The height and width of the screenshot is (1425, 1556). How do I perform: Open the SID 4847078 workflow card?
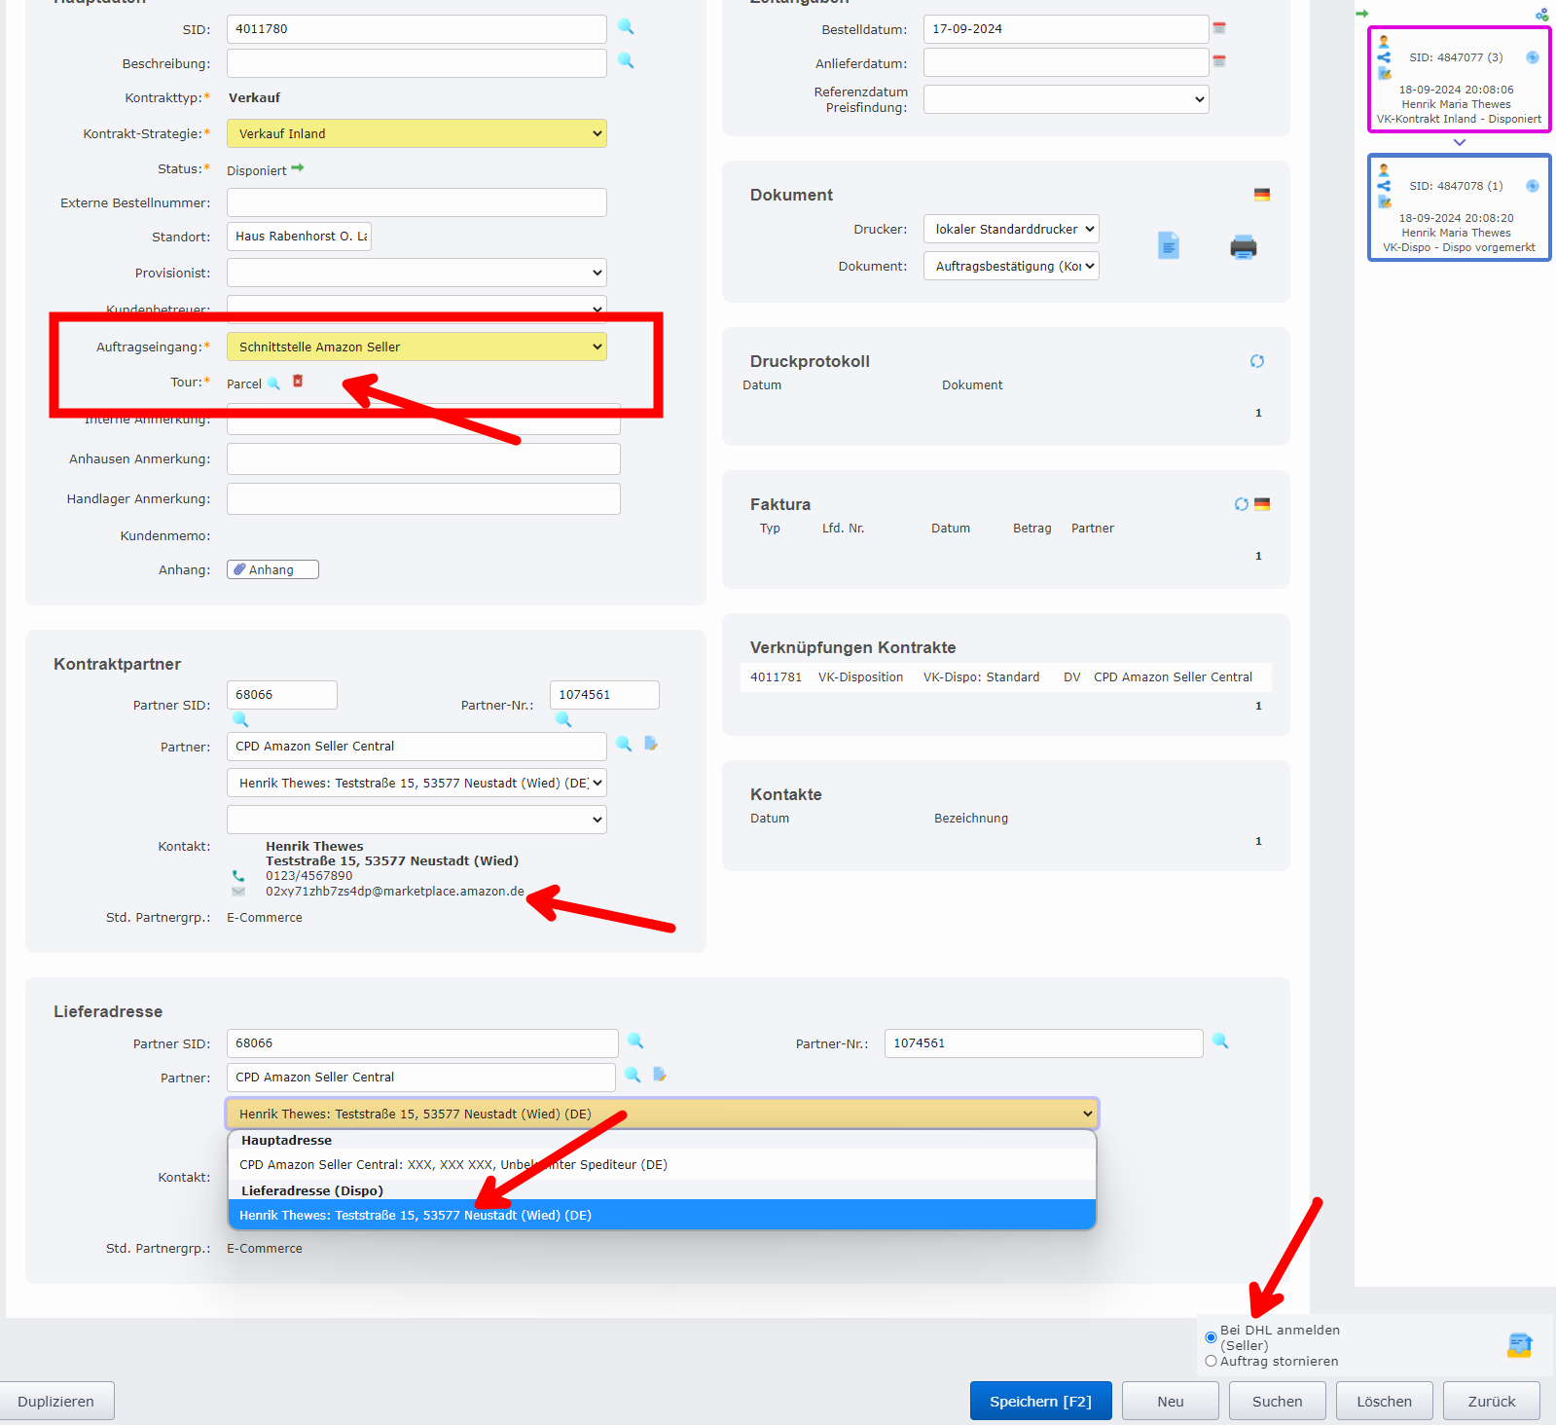[1458, 207]
